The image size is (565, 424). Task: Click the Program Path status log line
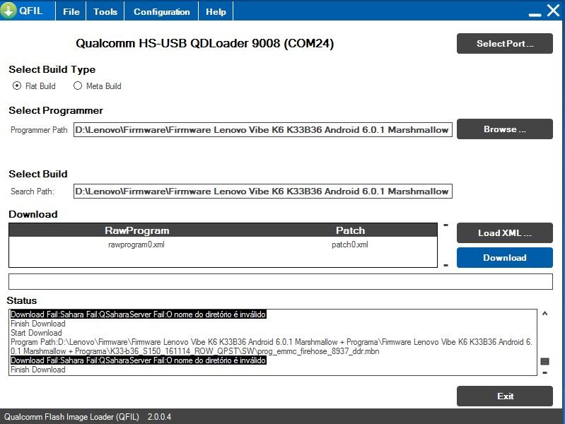272,346
